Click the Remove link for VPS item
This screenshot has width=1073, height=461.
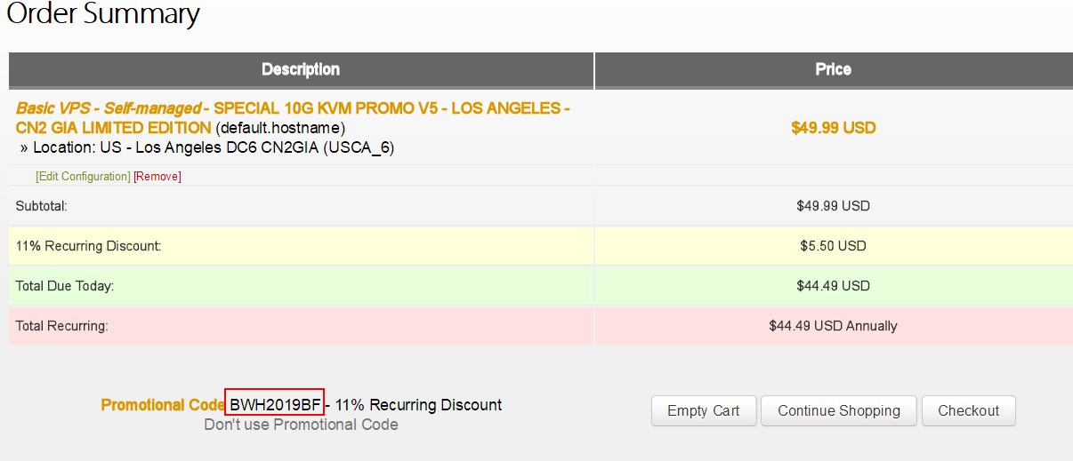[x=157, y=177]
